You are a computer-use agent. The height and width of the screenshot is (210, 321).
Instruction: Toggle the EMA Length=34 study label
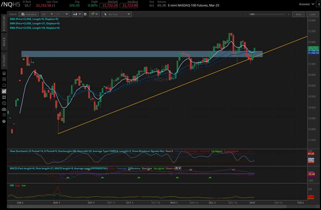[x=34, y=28]
